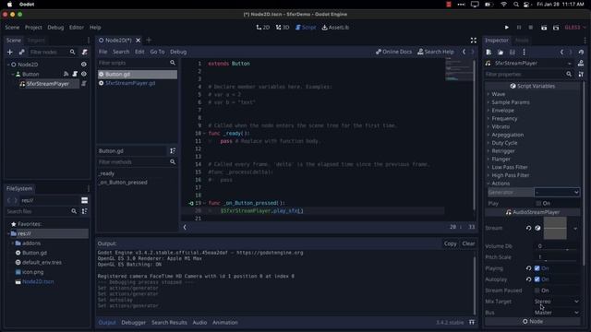Click the instance scene link icon
The width and height of the screenshot is (591, 332).
22,52
